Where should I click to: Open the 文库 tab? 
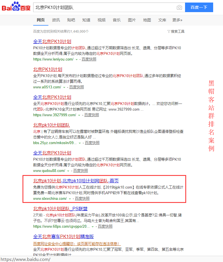(x=162, y=20)
